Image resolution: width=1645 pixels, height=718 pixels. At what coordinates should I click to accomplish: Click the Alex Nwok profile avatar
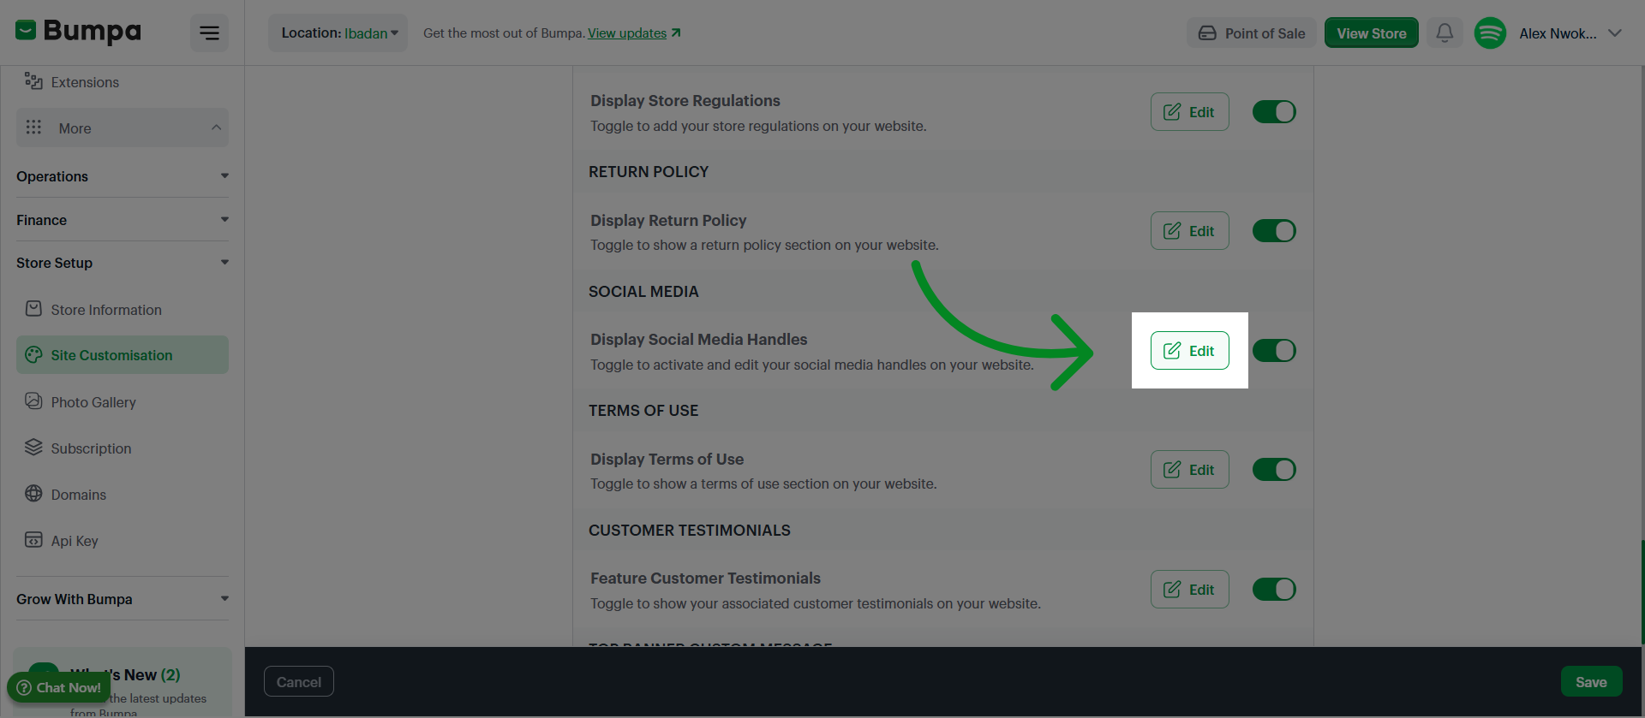click(1490, 33)
